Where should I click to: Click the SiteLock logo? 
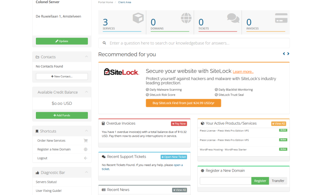tap(121, 72)
